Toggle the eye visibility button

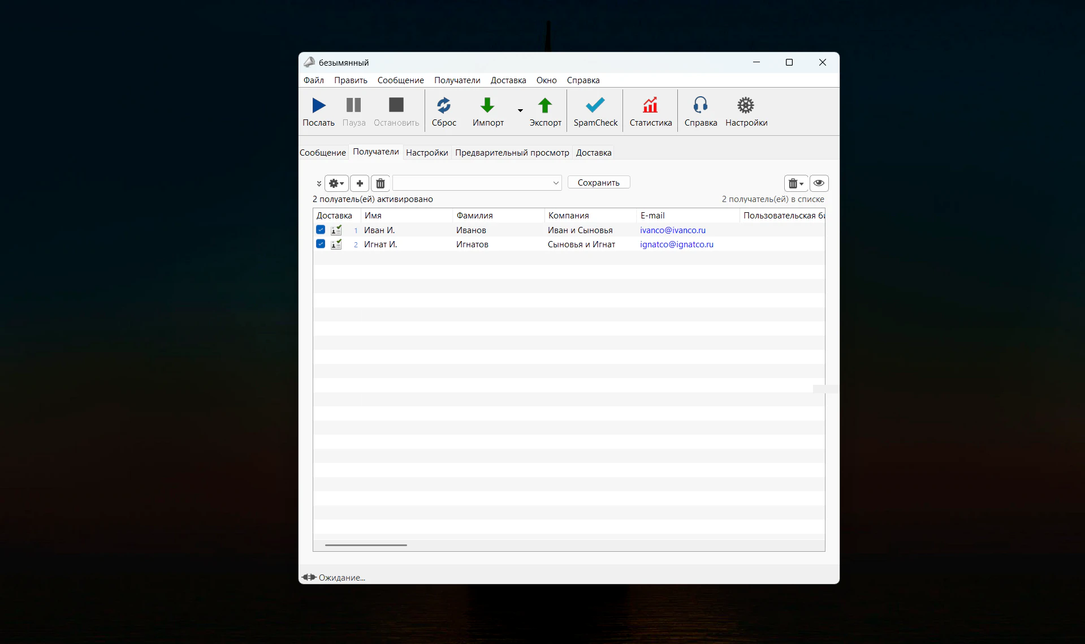(819, 183)
